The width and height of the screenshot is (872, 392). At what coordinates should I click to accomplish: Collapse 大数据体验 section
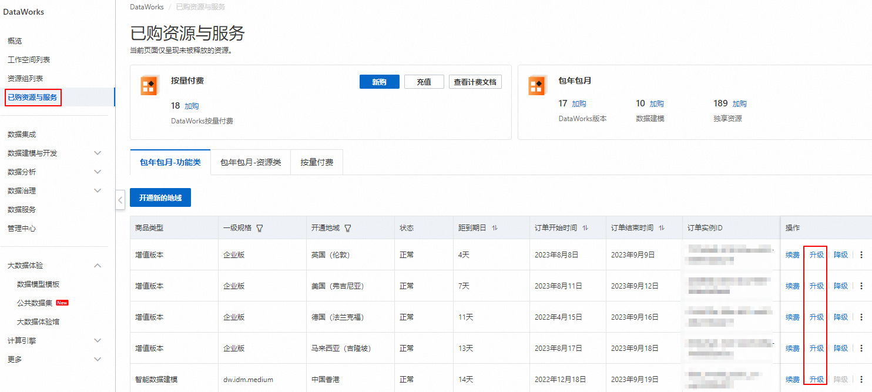point(98,265)
